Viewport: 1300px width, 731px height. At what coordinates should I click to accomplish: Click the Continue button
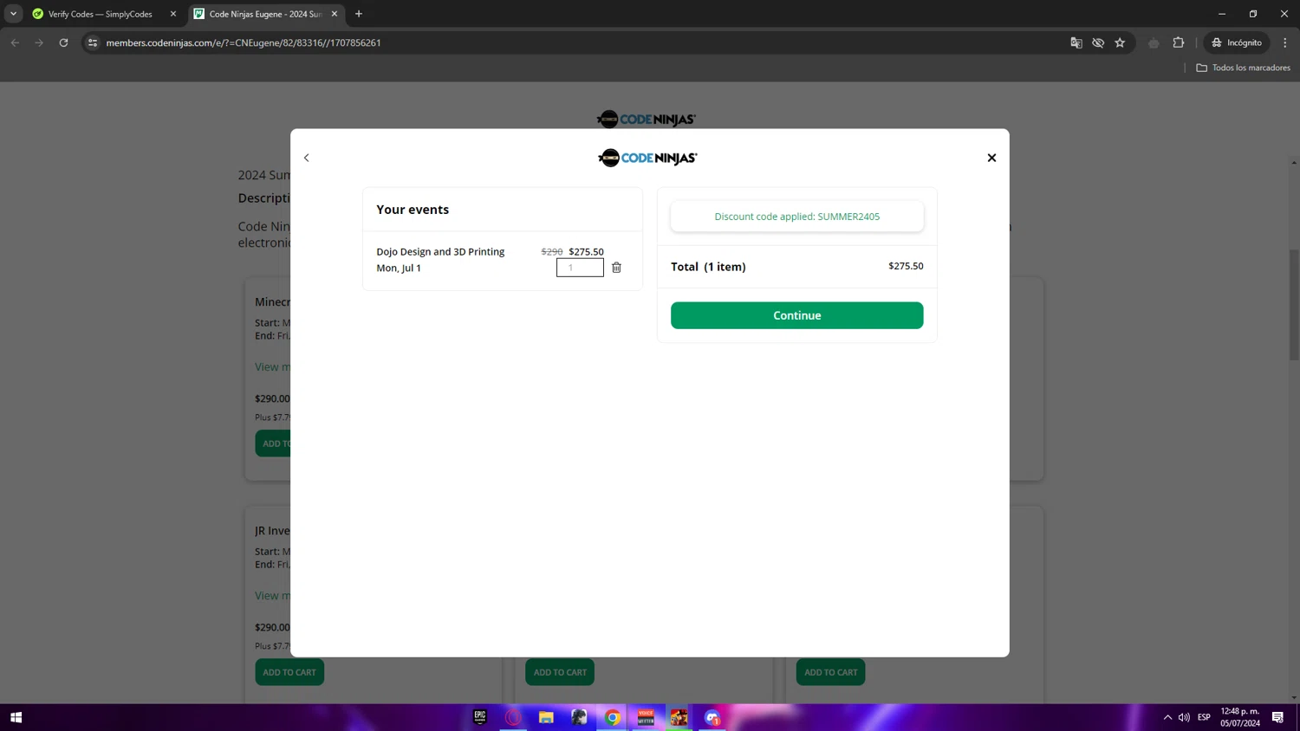coord(796,315)
